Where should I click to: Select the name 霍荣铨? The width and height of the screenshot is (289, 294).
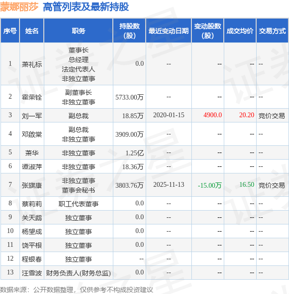tap(32, 97)
